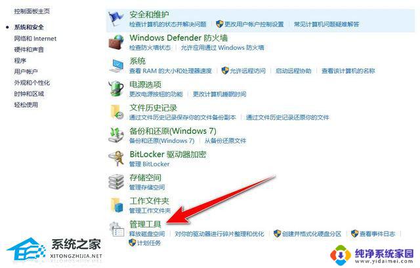Open 更改用户帐户控制设置 link

(x=254, y=24)
